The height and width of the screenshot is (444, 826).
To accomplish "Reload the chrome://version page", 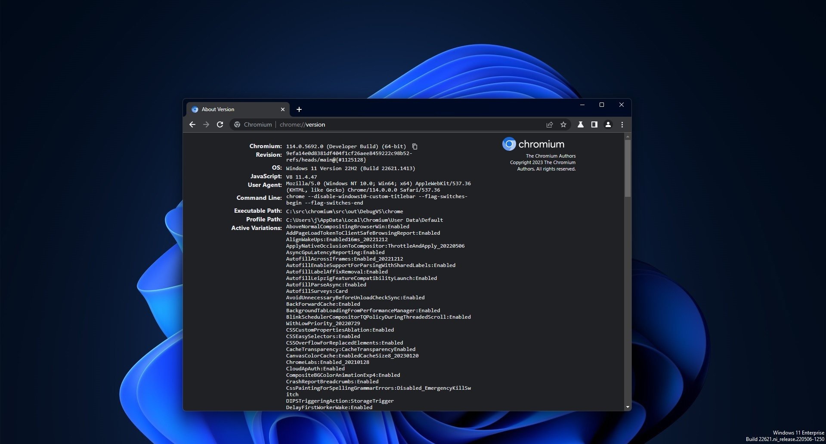I will tap(220, 124).
